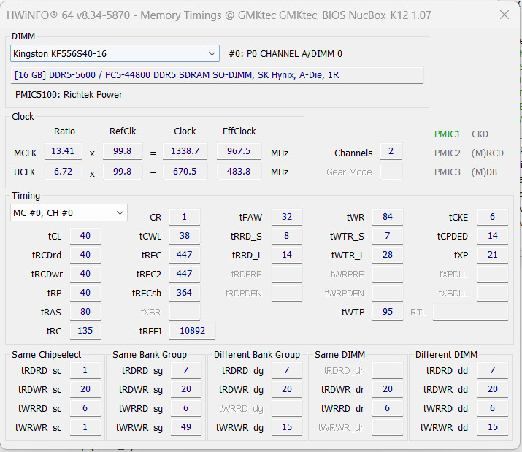The height and width of the screenshot is (452, 522).
Task: Open the Kingston KF556S40-16 DIMM dropdown
Action: (115, 53)
